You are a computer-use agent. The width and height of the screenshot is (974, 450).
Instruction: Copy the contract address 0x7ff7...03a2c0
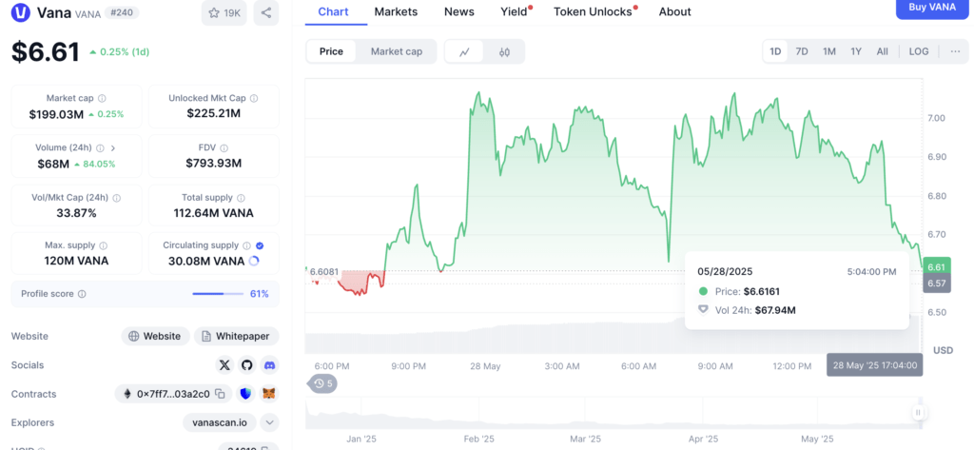click(x=220, y=394)
